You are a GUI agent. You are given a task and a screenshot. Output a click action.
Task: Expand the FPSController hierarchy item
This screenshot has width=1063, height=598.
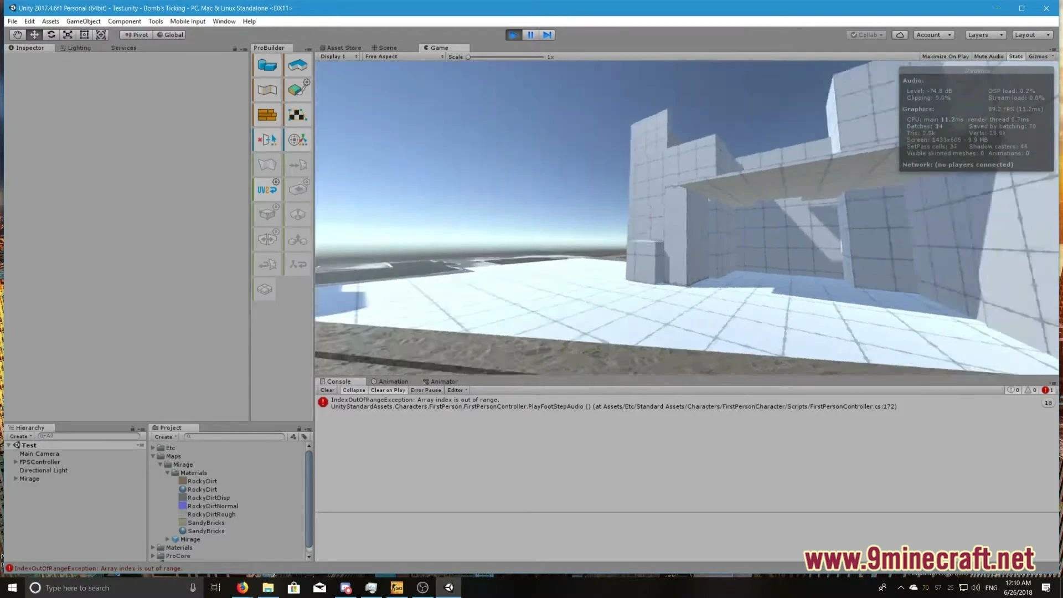tap(16, 462)
